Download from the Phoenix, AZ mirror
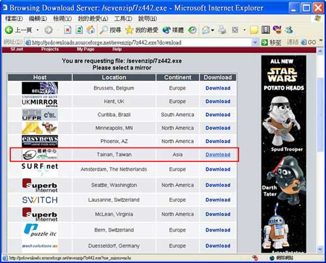This screenshot has width=326, height=263. (x=218, y=141)
